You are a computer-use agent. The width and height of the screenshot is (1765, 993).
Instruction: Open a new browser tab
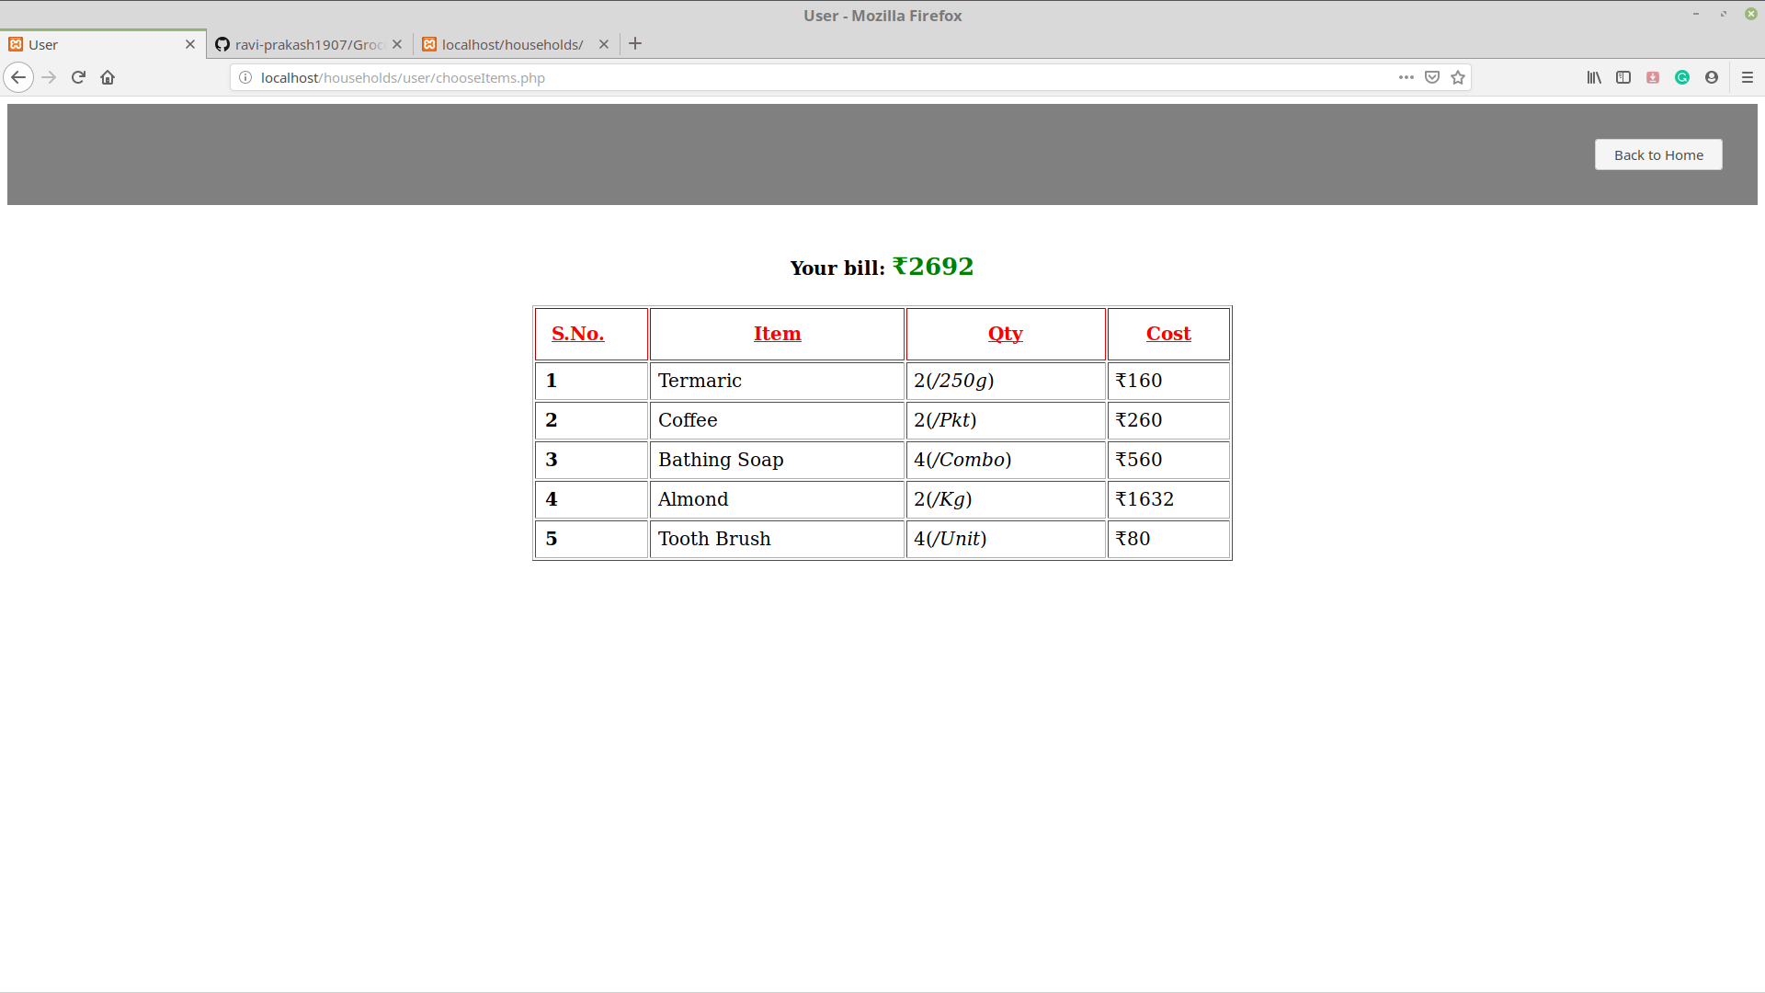tap(635, 43)
